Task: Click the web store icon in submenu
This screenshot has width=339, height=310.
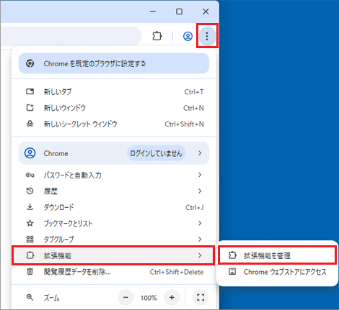Action: 232,272
